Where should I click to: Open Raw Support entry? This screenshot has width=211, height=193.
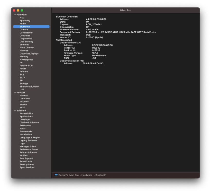26,159
